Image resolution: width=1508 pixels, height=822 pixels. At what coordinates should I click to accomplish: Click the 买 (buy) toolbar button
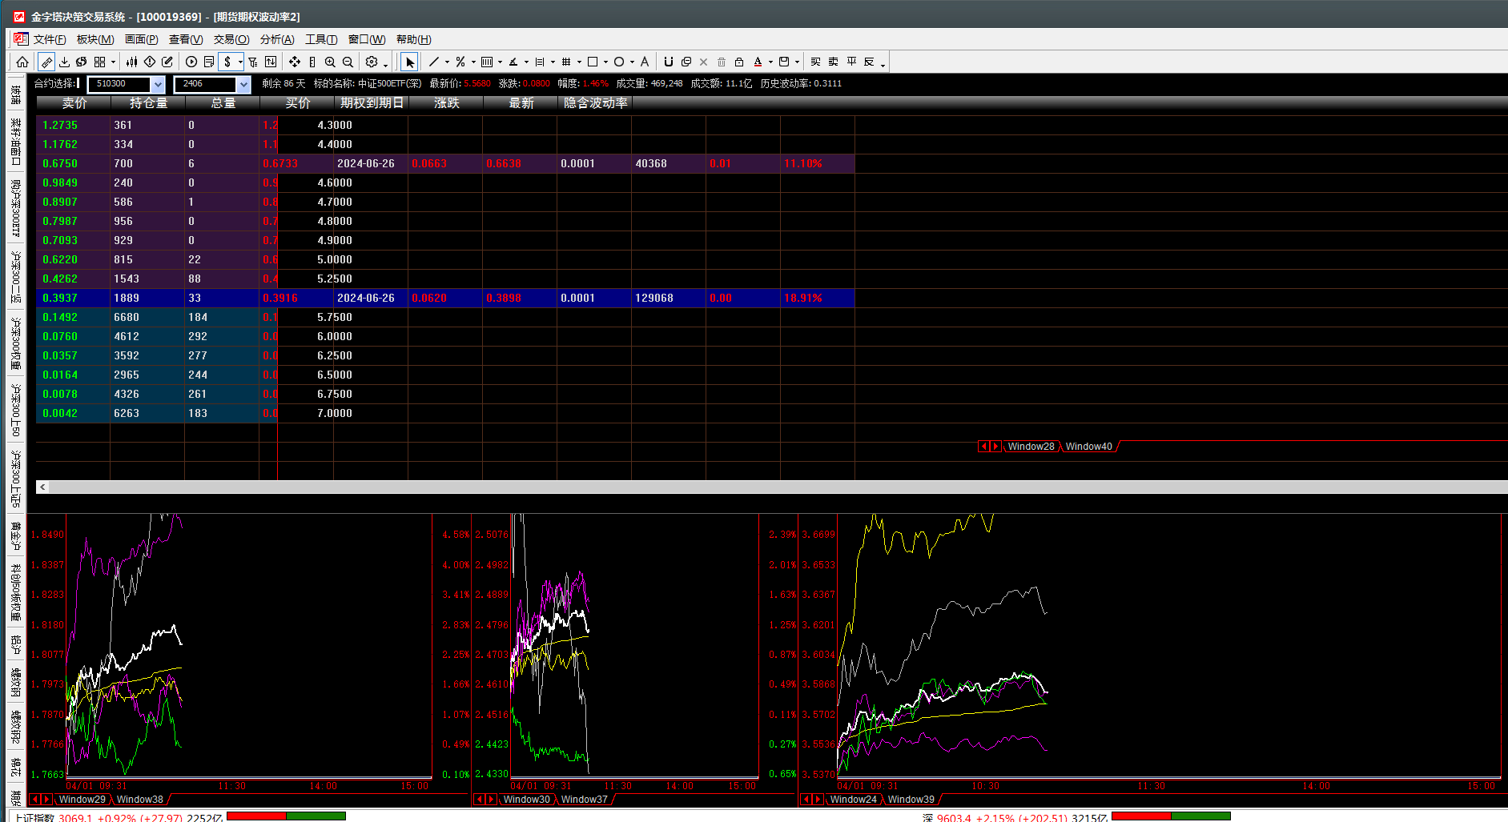816,62
